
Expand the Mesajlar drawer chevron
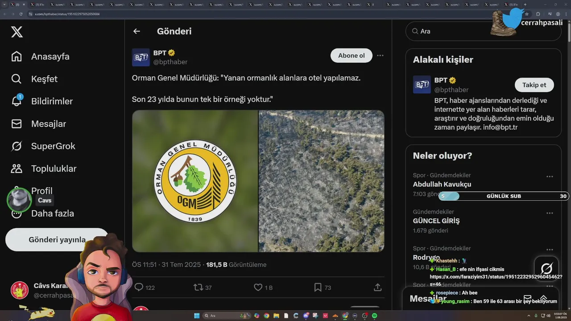tap(544, 298)
